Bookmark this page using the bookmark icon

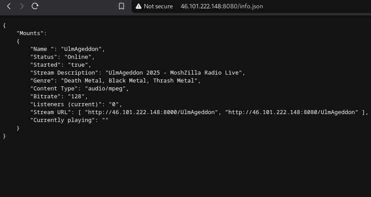point(121,6)
